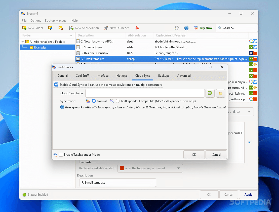
Task: Switch to the General tab in Preferences
Action: click(63, 76)
